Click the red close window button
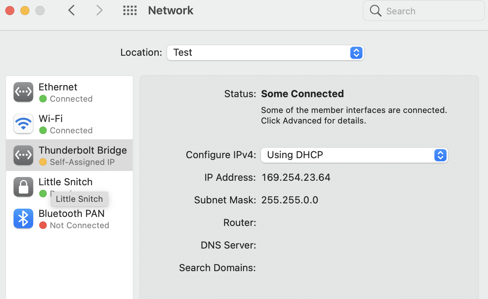The height and width of the screenshot is (299, 488). 10,11
